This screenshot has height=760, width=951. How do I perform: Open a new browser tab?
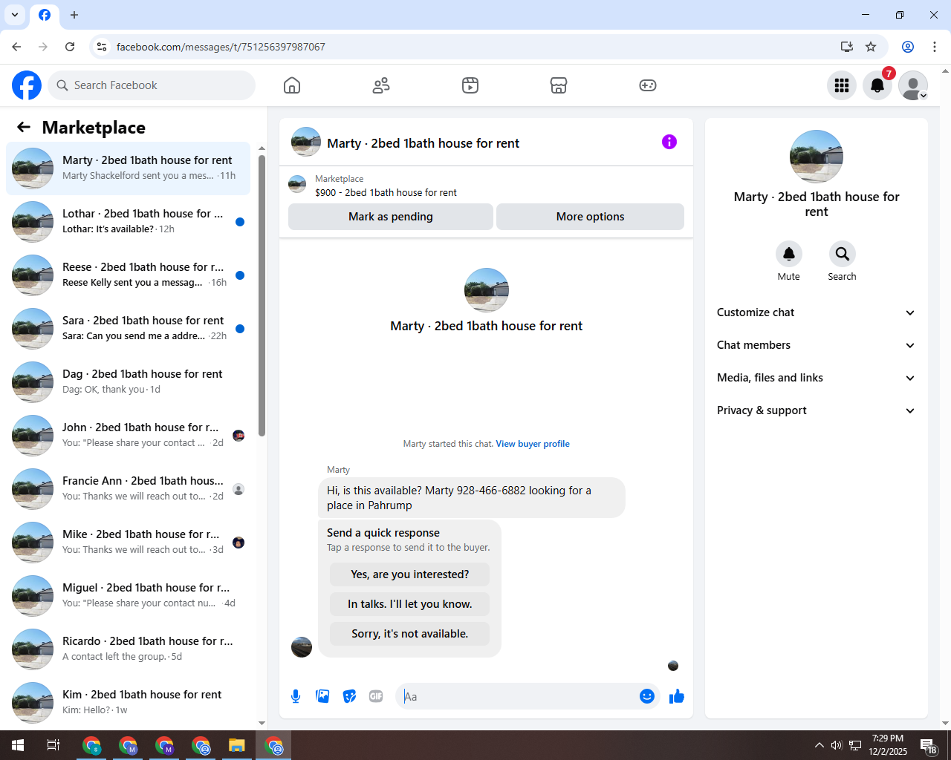(x=74, y=15)
